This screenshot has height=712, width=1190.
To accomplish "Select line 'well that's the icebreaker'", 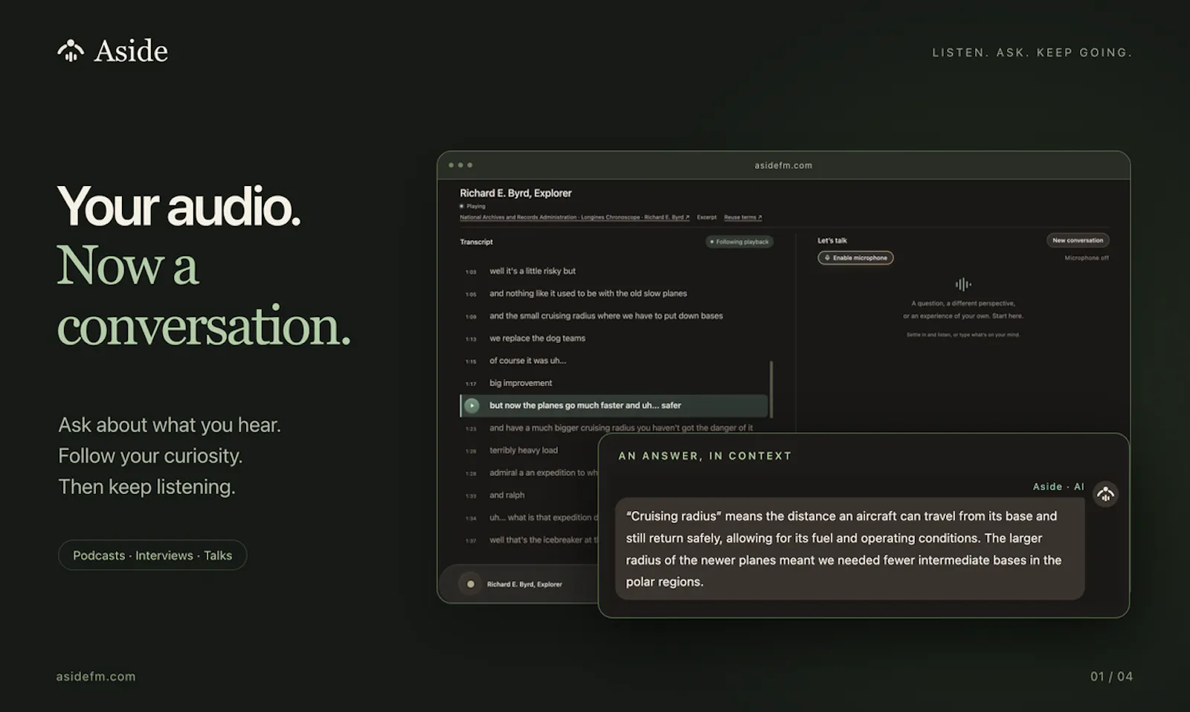I will (x=543, y=539).
